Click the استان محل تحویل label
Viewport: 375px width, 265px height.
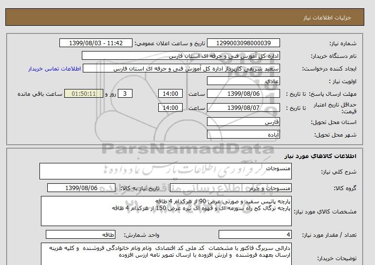334,122
